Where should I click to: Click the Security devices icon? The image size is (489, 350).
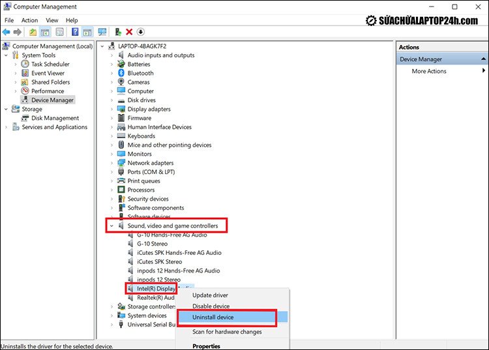pyautogui.click(x=121, y=199)
